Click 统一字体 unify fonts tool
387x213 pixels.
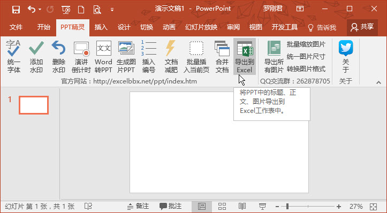click(13, 57)
